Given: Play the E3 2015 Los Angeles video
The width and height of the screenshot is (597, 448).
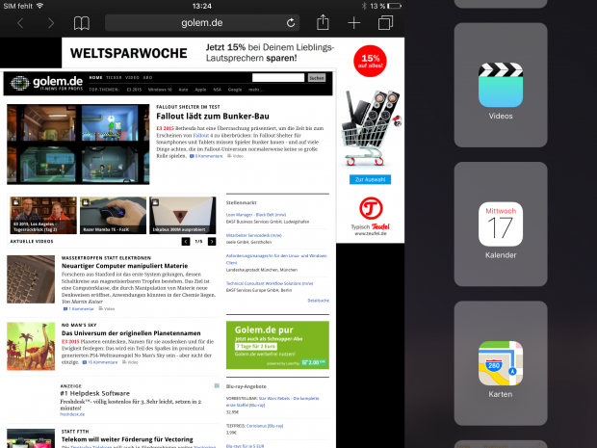Looking at the screenshot, I should [x=43, y=215].
